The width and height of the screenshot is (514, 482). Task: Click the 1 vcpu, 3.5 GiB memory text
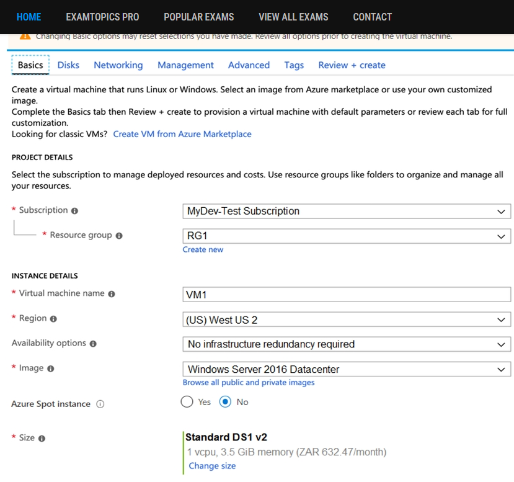pos(286,452)
